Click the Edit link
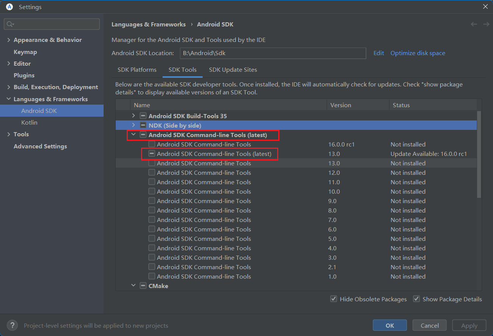 [x=379, y=53]
